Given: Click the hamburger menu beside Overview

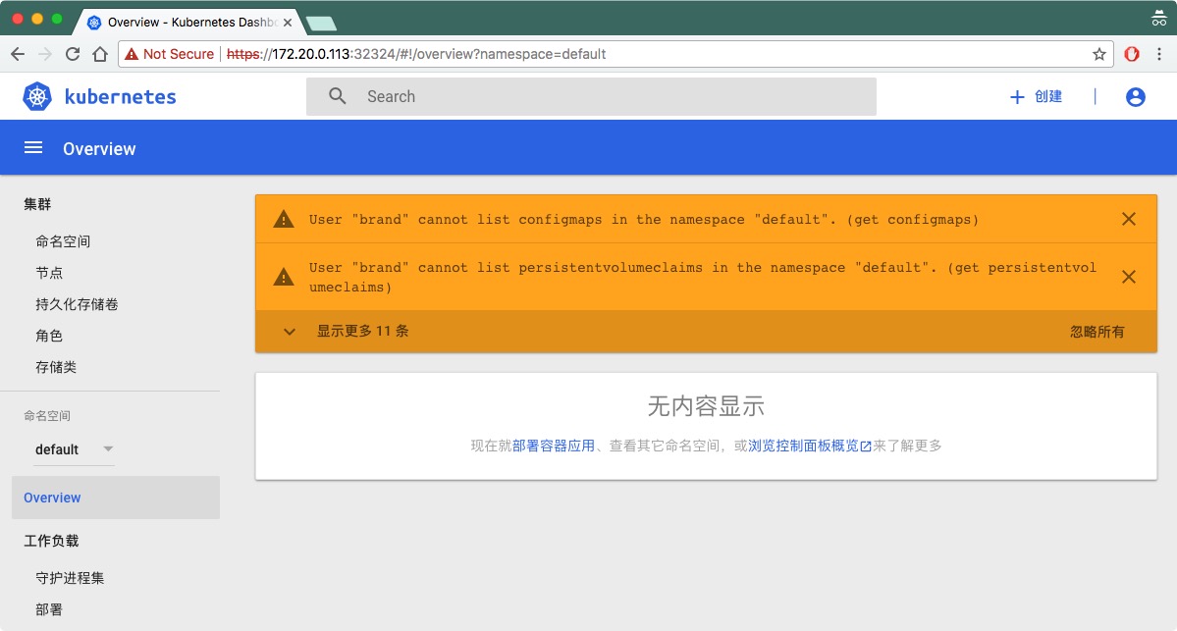Looking at the screenshot, I should pyautogui.click(x=32, y=147).
